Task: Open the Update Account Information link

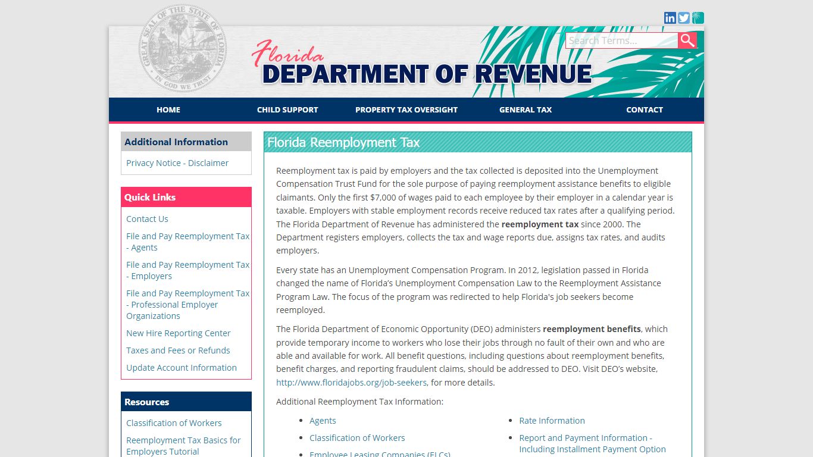Action: 182,368
